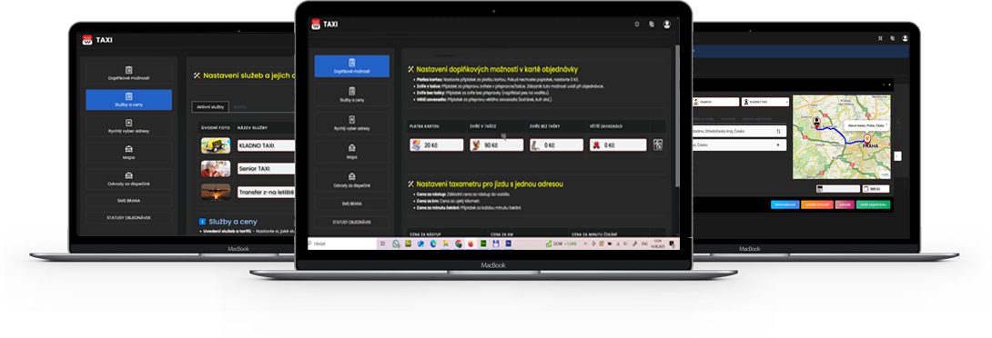Click the KLADNO TAXI service name field

click(266, 145)
